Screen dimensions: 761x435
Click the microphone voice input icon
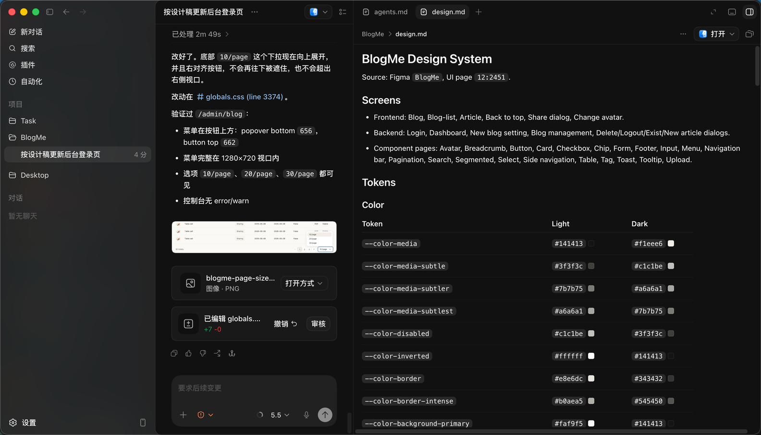pos(307,415)
